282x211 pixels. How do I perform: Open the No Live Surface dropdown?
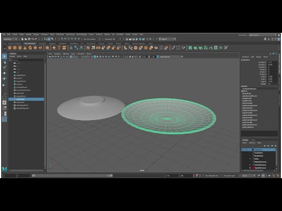(x=90, y=39)
